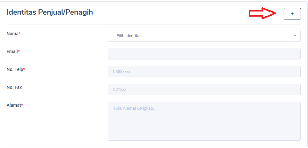Image resolution: width=308 pixels, height=148 pixels.
Task: Click the No. Telp field showing 0888xxxx
Action: coord(204,72)
